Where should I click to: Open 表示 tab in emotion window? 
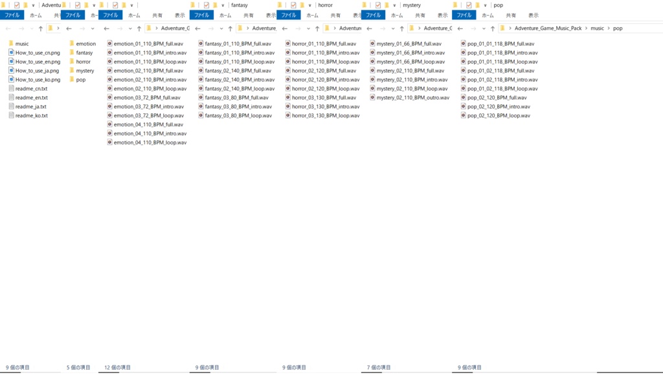180,16
